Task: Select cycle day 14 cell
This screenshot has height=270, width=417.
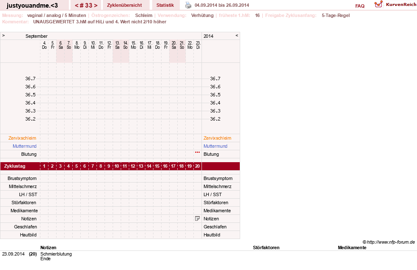Action: coord(149,166)
